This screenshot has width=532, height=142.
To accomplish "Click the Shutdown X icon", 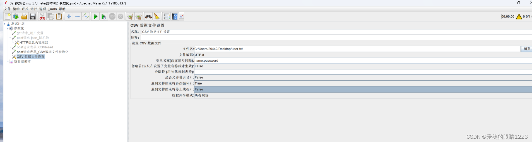I will tap(121, 16).
